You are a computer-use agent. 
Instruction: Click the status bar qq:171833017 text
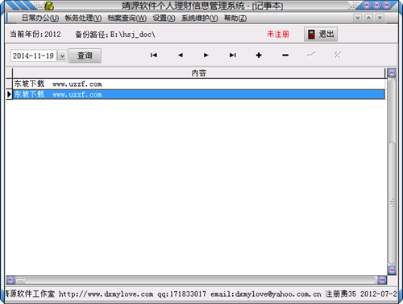[x=182, y=294]
